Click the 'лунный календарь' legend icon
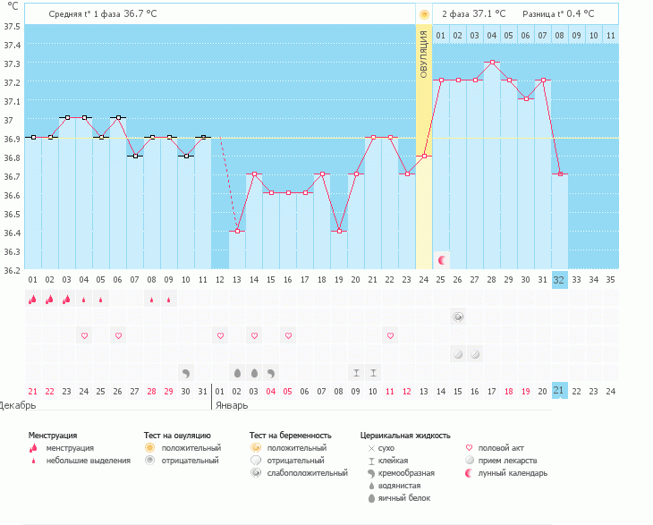The height and width of the screenshot is (525, 653). coord(469,473)
